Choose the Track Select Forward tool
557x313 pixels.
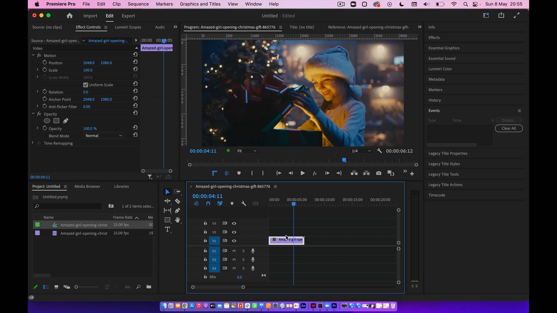(178, 192)
